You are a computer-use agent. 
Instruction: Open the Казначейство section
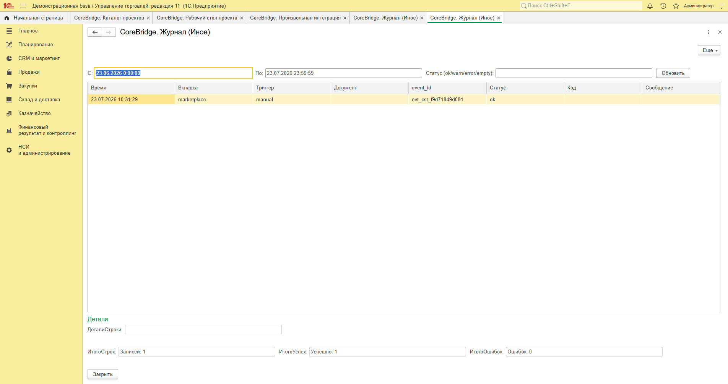point(34,113)
